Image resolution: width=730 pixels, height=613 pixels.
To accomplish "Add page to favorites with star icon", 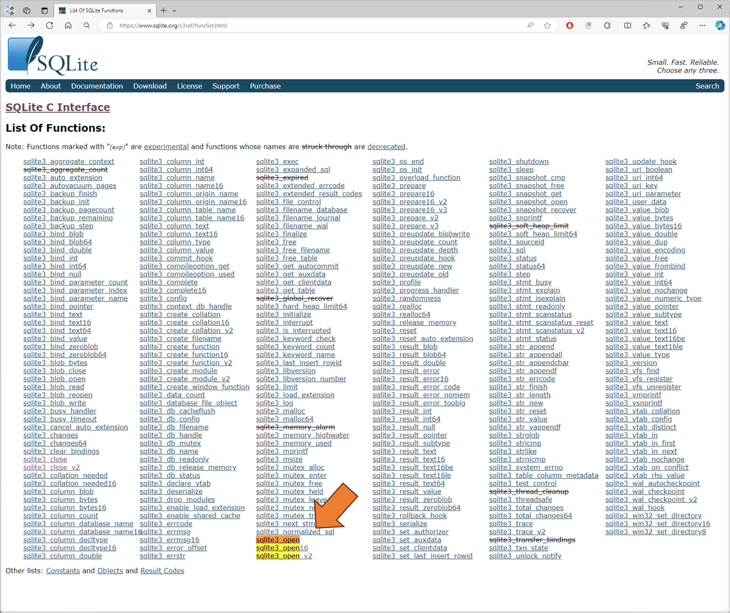I will coord(547,26).
